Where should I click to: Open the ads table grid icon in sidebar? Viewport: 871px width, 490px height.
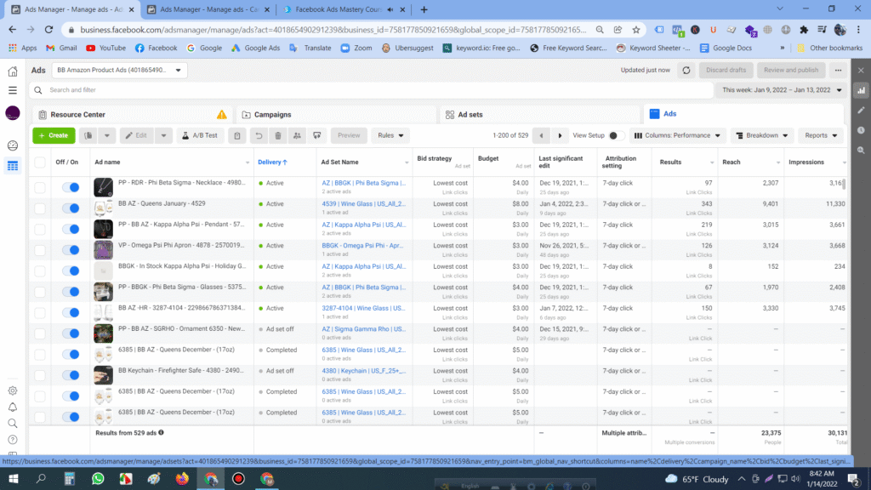(13, 166)
